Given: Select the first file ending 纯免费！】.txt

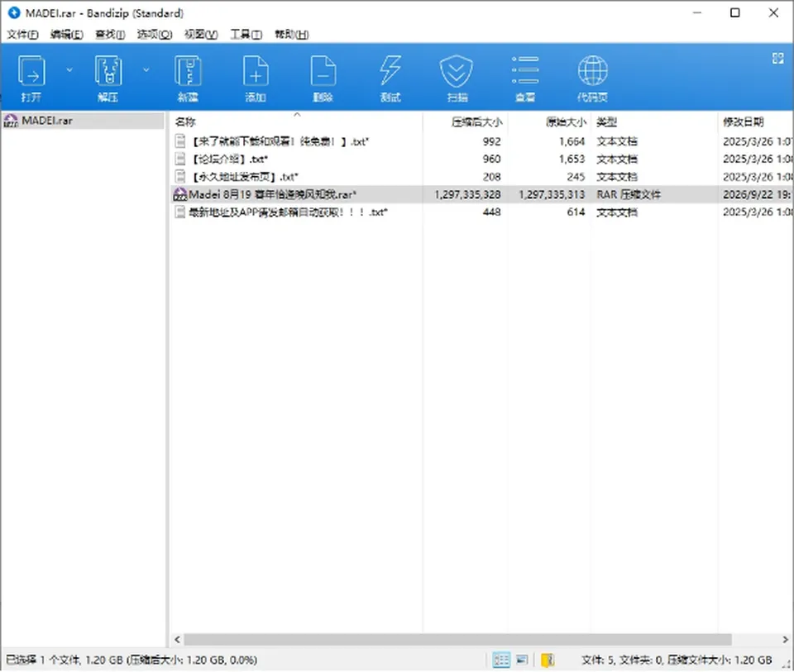Looking at the screenshot, I should (279, 141).
